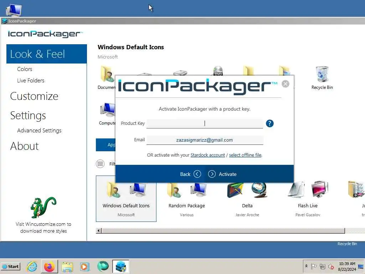The width and height of the screenshot is (365, 274).
Task: Click the IconPackager taskbar icon
Action: (120, 266)
